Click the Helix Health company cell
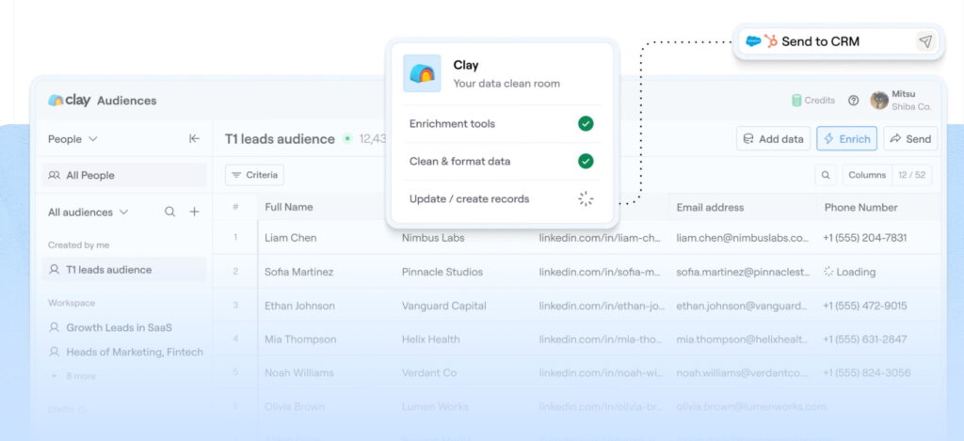The width and height of the screenshot is (964, 441). (x=431, y=339)
